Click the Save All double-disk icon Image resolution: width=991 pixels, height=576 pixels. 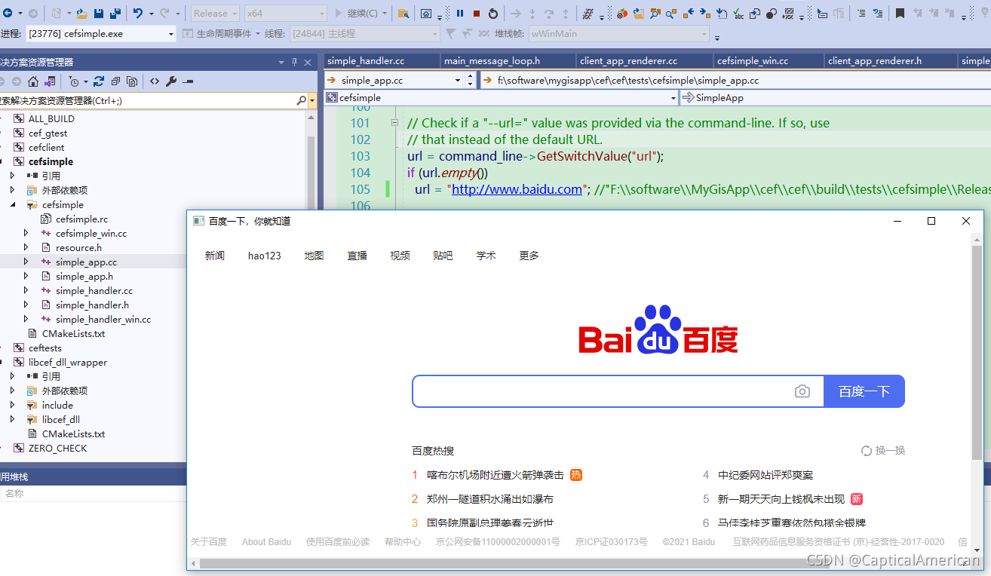(x=115, y=13)
